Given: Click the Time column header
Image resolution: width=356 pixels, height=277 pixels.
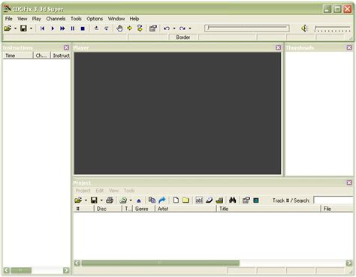Looking at the screenshot, I should pyautogui.click(x=18, y=56).
